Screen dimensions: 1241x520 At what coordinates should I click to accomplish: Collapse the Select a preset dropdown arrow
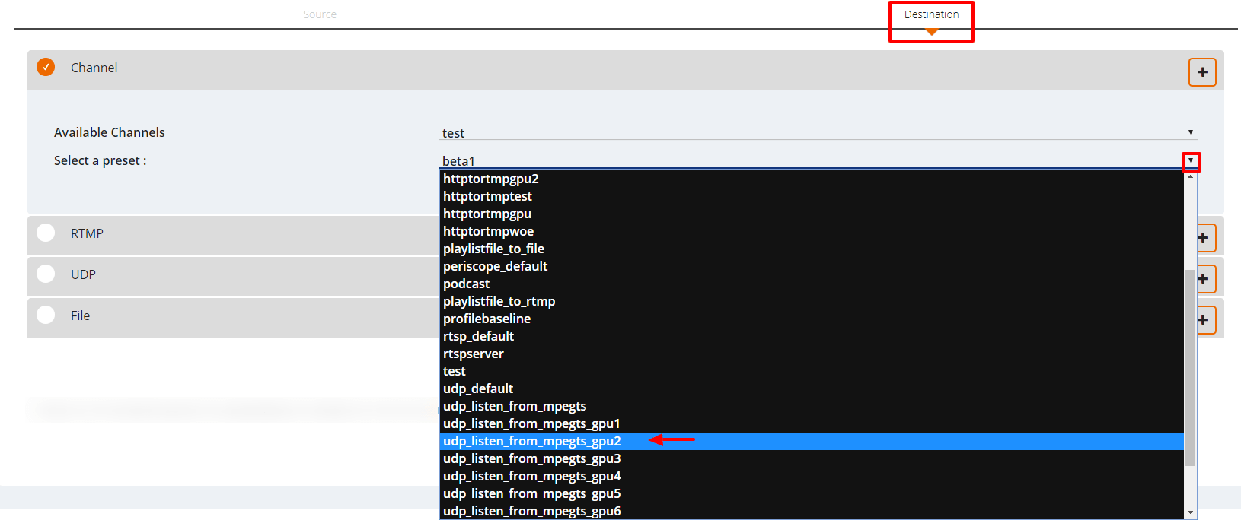[x=1191, y=161]
